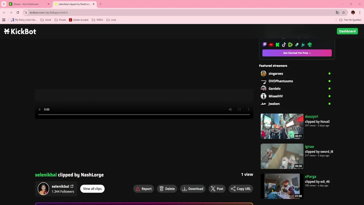Click the Report button
Viewport: 364px width, 205px height.
(x=144, y=189)
